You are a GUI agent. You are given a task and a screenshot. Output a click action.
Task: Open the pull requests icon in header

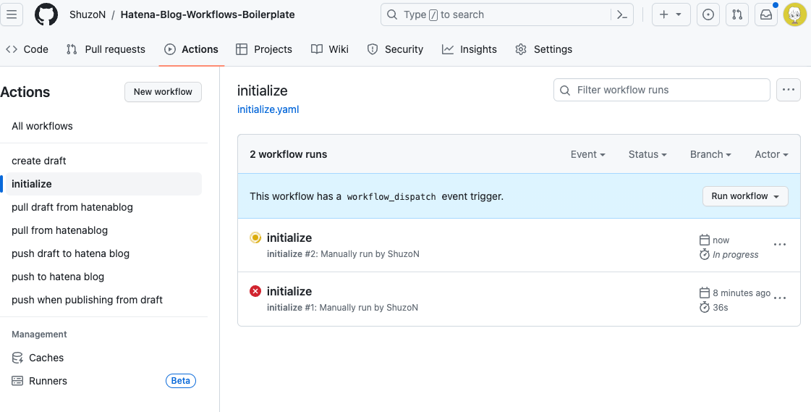pos(737,14)
